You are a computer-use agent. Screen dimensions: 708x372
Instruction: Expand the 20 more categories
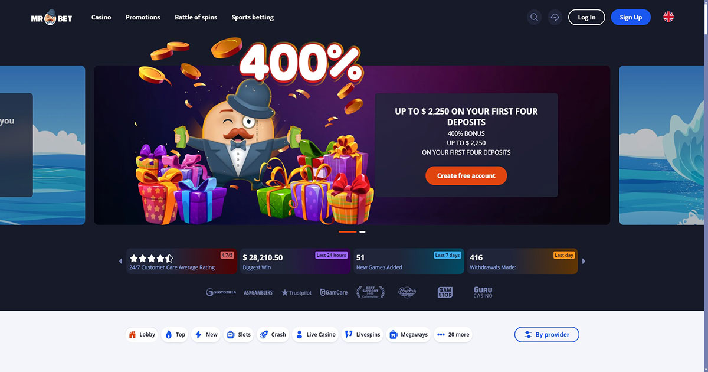(x=453, y=334)
